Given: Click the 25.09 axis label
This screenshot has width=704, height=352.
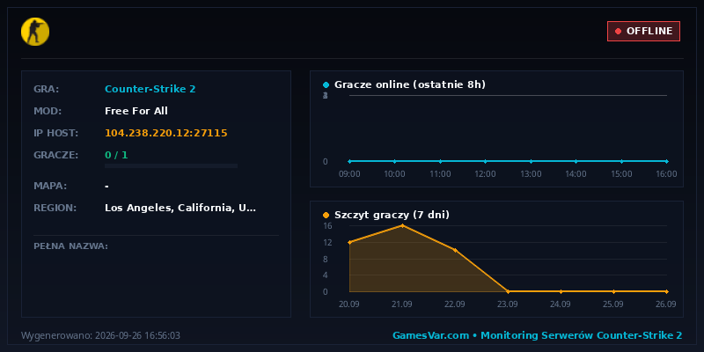Looking at the screenshot, I should point(613,304).
